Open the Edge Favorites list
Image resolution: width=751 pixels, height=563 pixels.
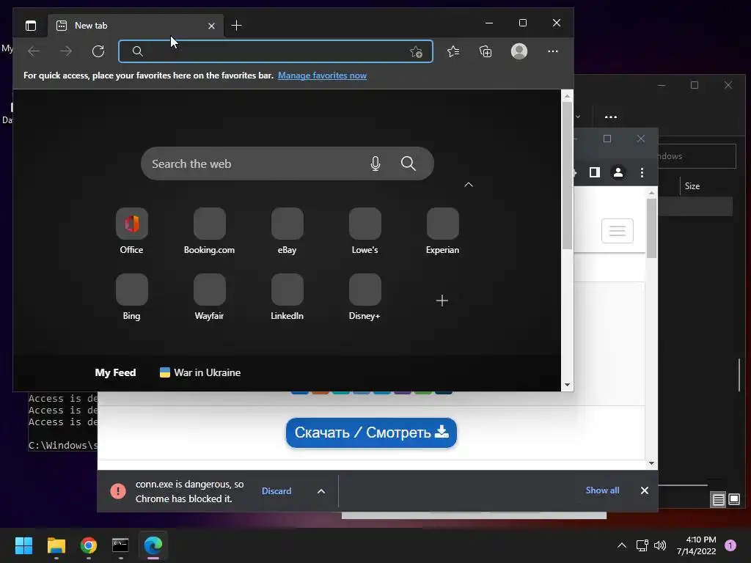[x=453, y=51]
